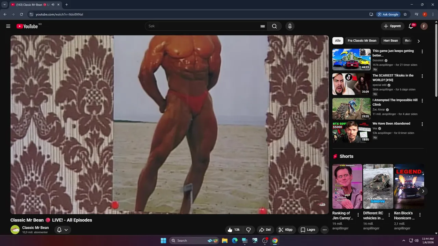Open the on-screen keyboard in search box
This screenshot has width=438, height=246.
click(x=262, y=26)
